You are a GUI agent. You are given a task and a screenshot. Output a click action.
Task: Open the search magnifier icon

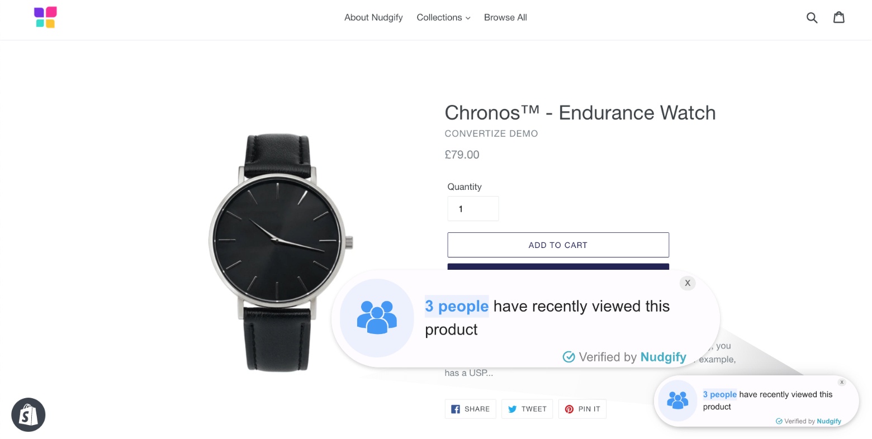(x=812, y=18)
